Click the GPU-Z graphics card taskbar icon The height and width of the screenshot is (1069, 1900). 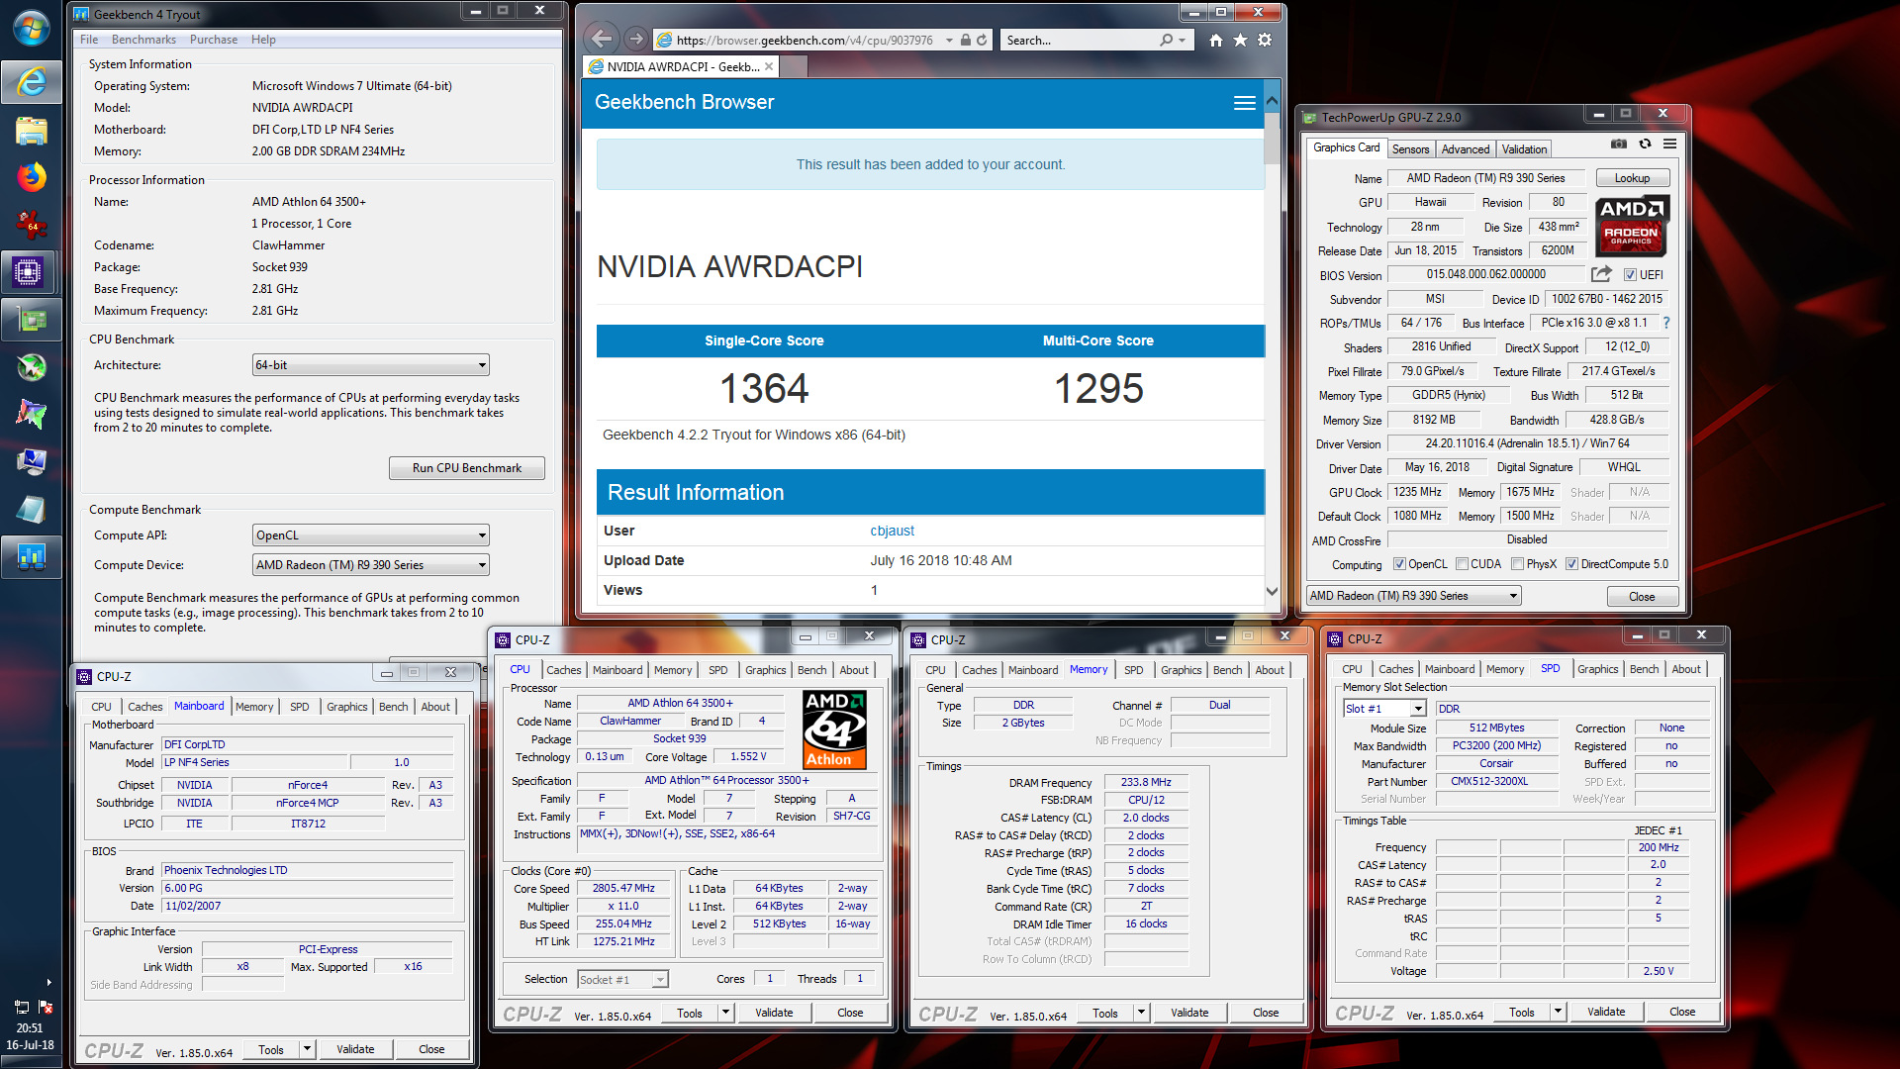point(32,320)
